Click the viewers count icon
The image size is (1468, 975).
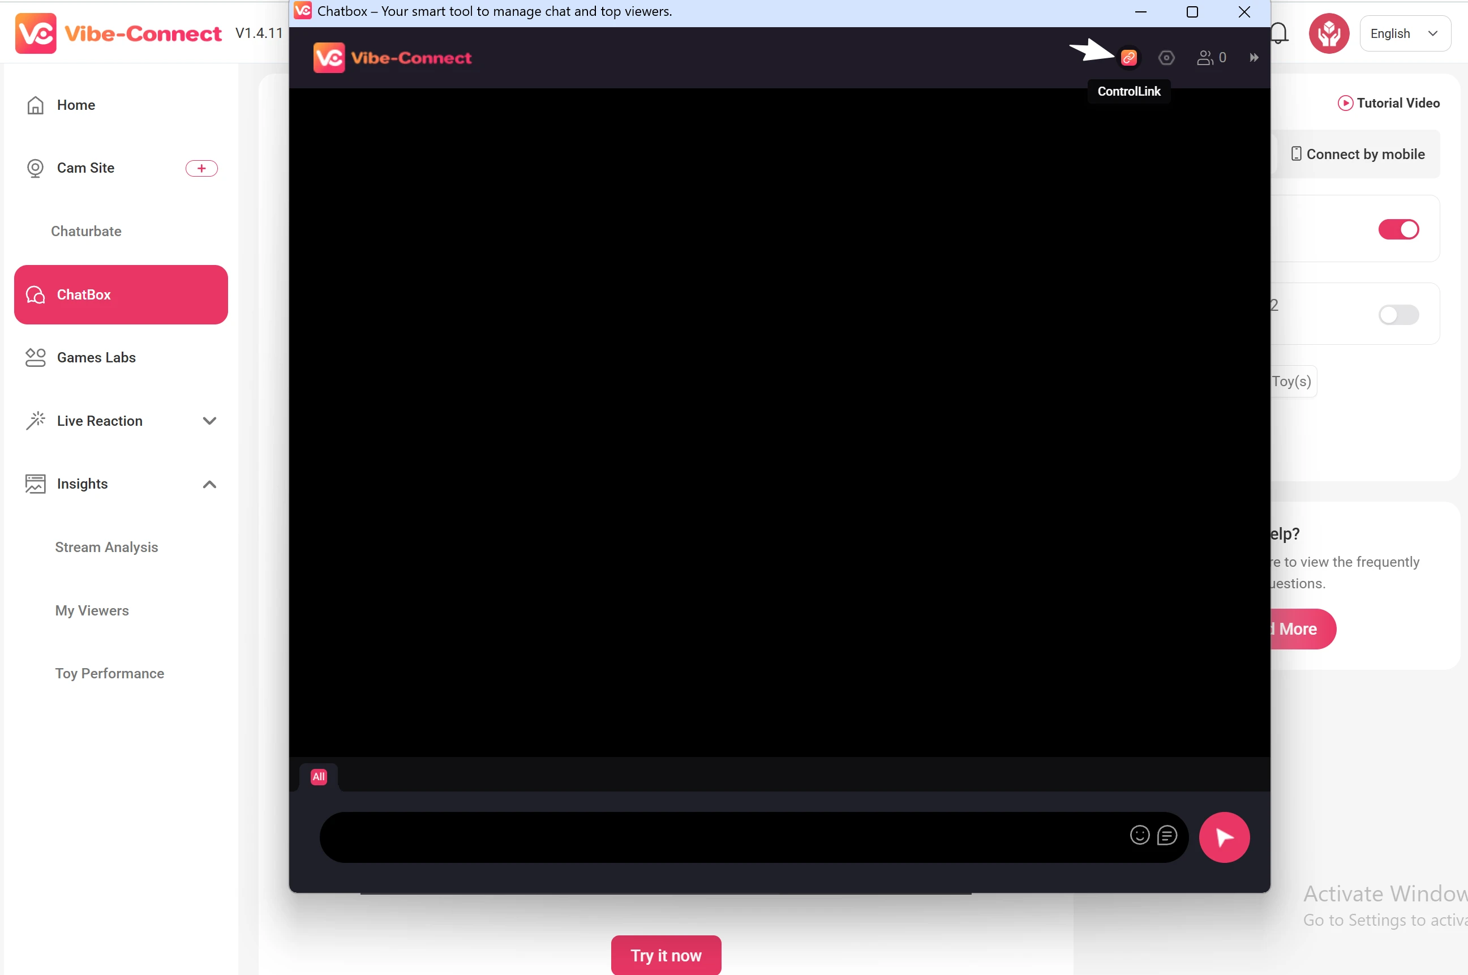[x=1211, y=58]
